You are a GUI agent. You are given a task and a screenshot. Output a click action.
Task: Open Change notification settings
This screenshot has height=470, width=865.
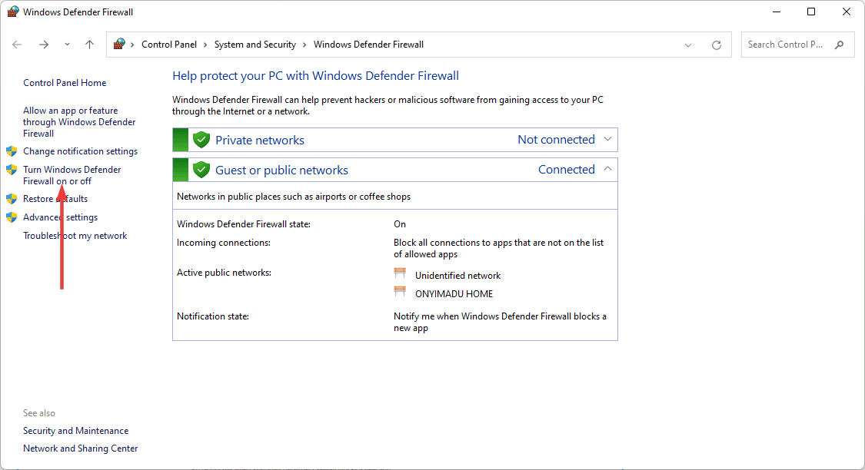coord(80,151)
